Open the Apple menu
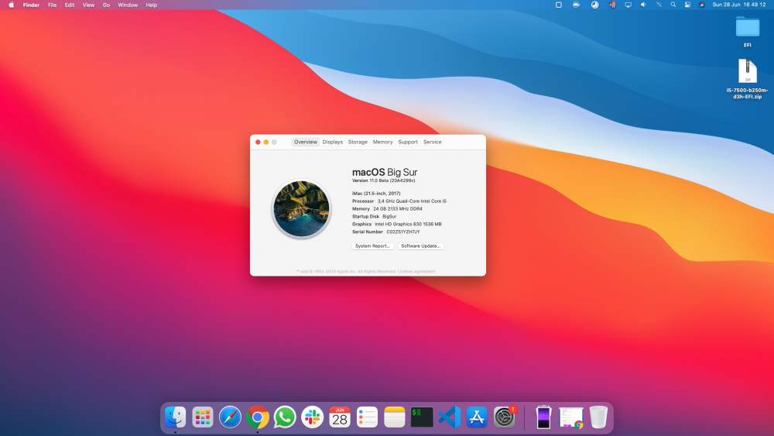This screenshot has height=436, width=774. pyautogui.click(x=12, y=5)
